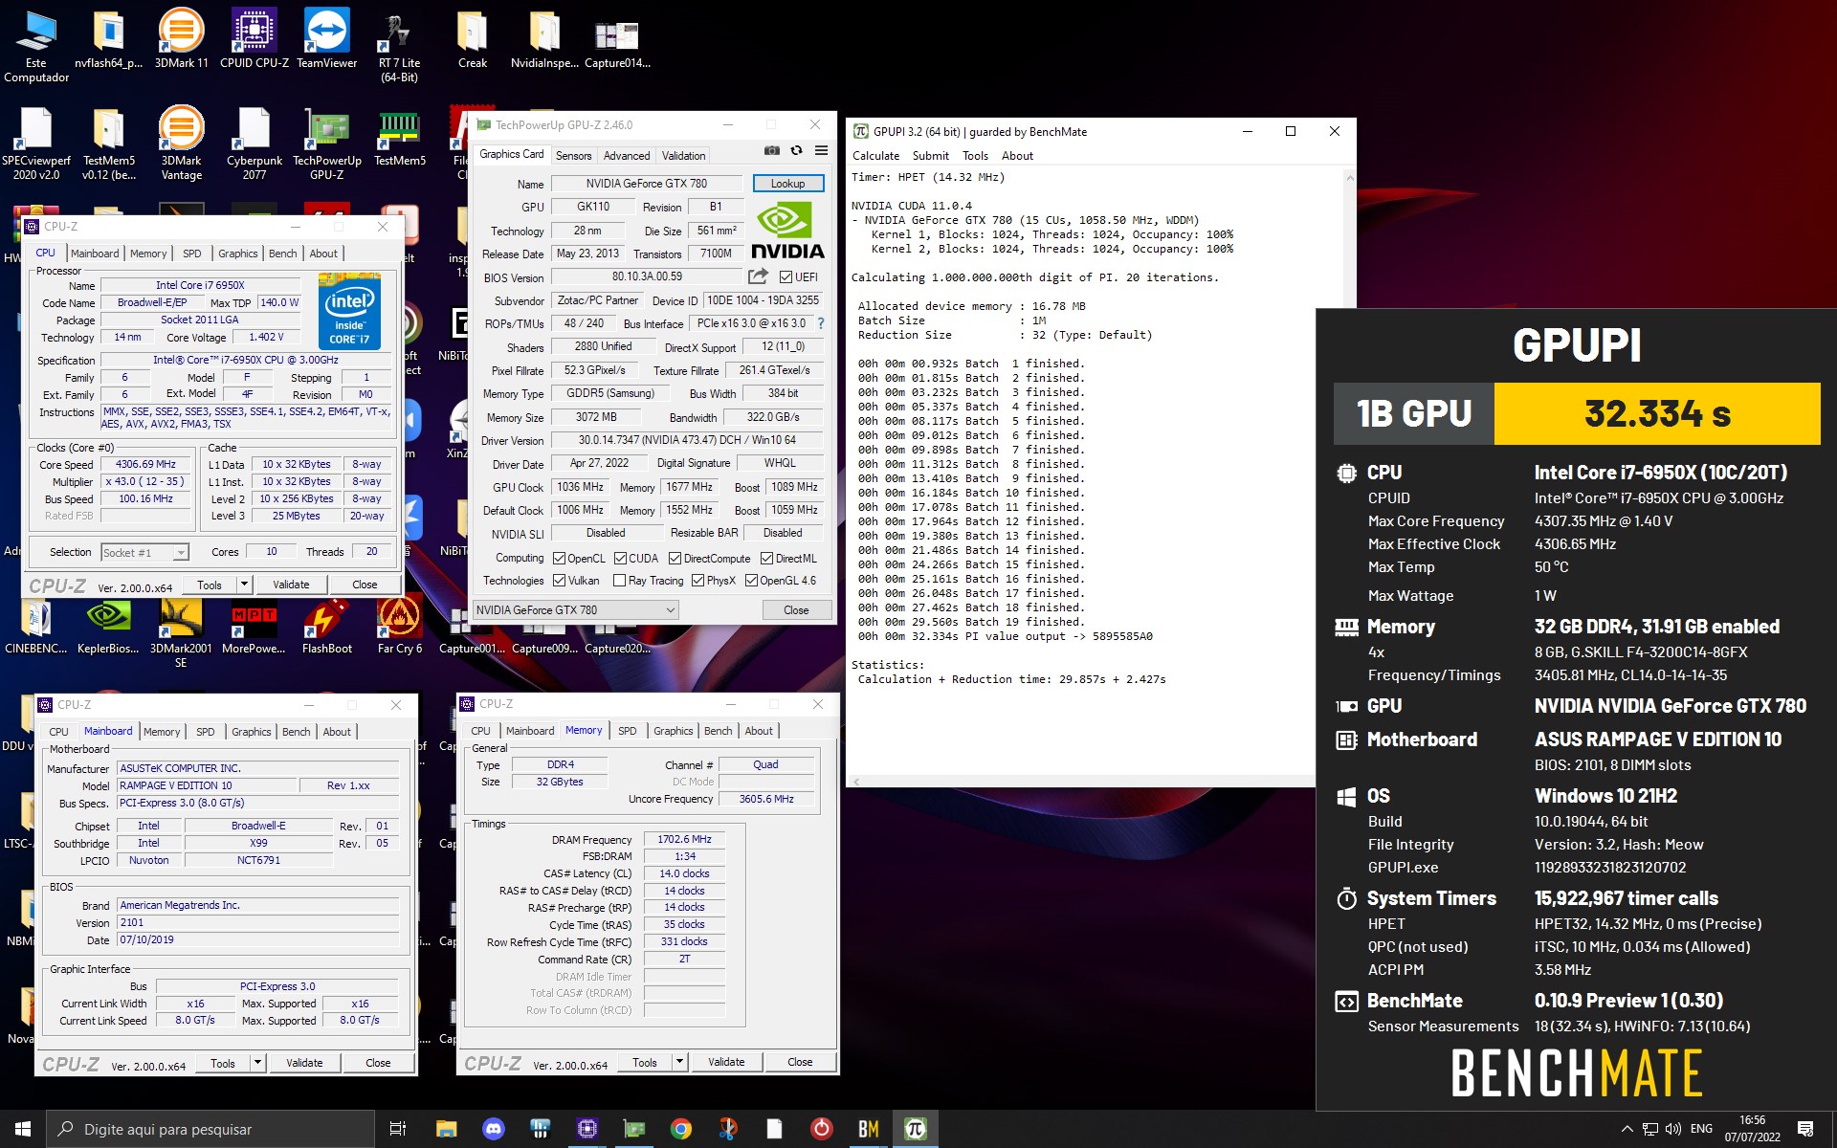This screenshot has height=1148, width=1837.
Task: Open the GPU selection dropdown in GPU-Z
Action: tap(576, 610)
